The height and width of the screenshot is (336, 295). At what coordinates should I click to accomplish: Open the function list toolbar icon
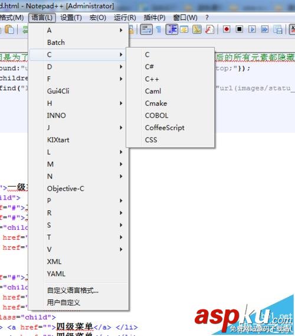pos(209,30)
